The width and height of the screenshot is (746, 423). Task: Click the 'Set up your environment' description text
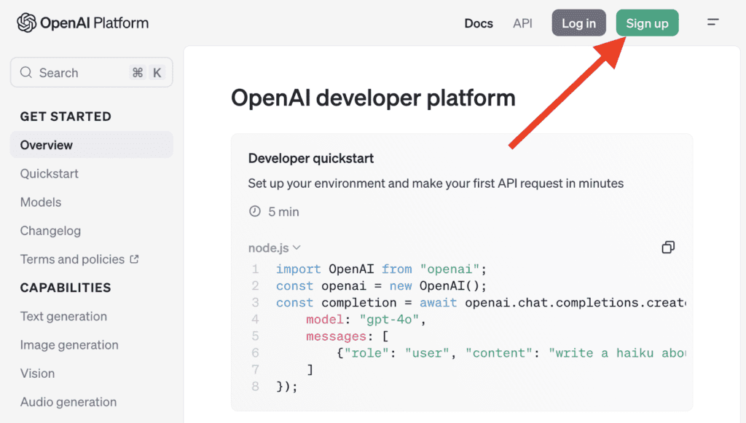point(436,183)
